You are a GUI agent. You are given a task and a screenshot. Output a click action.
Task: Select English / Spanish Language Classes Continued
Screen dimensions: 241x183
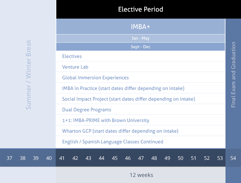tap(113, 142)
